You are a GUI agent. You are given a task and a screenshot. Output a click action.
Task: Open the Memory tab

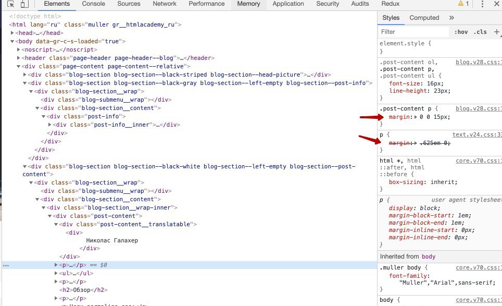click(248, 4)
